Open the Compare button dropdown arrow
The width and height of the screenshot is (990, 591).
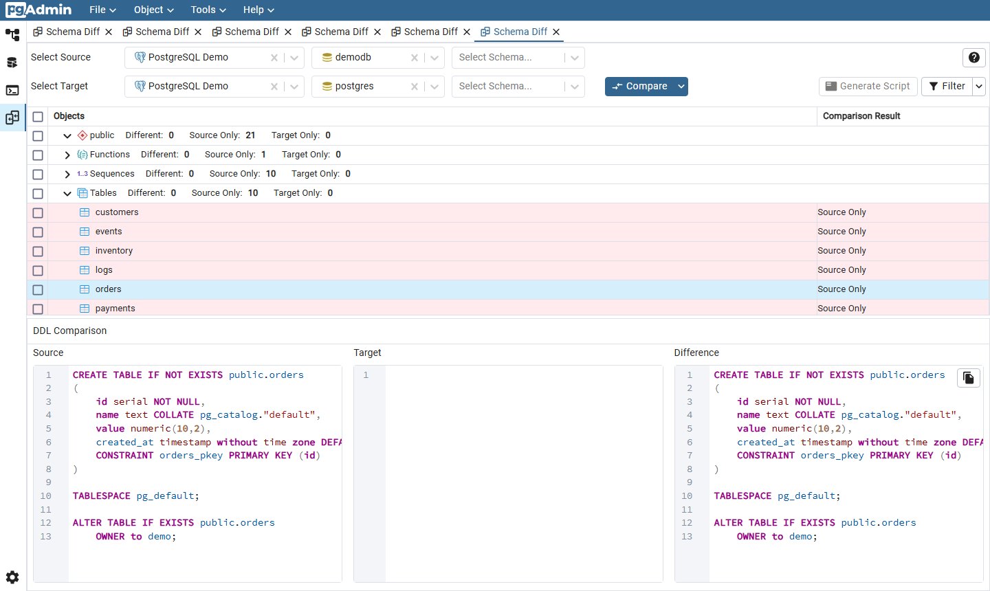(681, 87)
